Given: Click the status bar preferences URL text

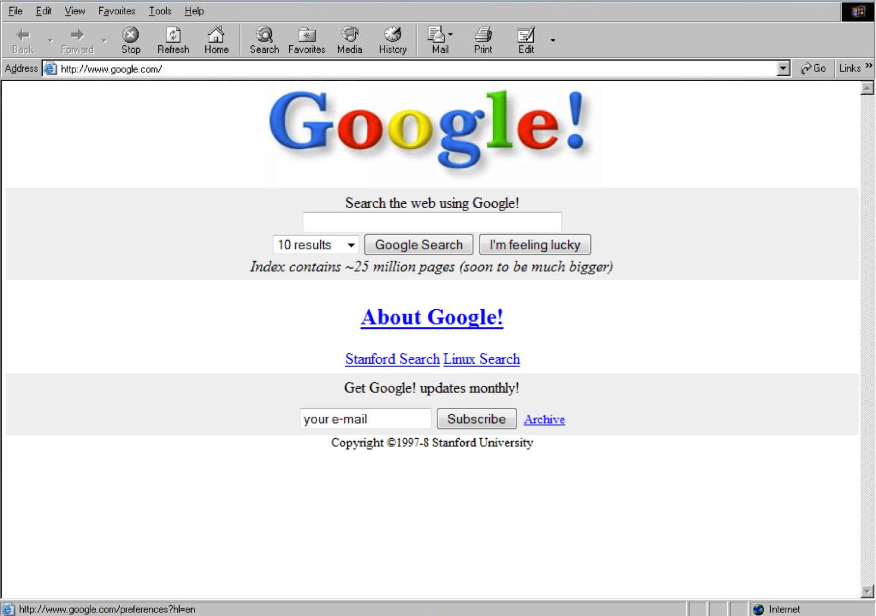Looking at the screenshot, I should click(107, 609).
